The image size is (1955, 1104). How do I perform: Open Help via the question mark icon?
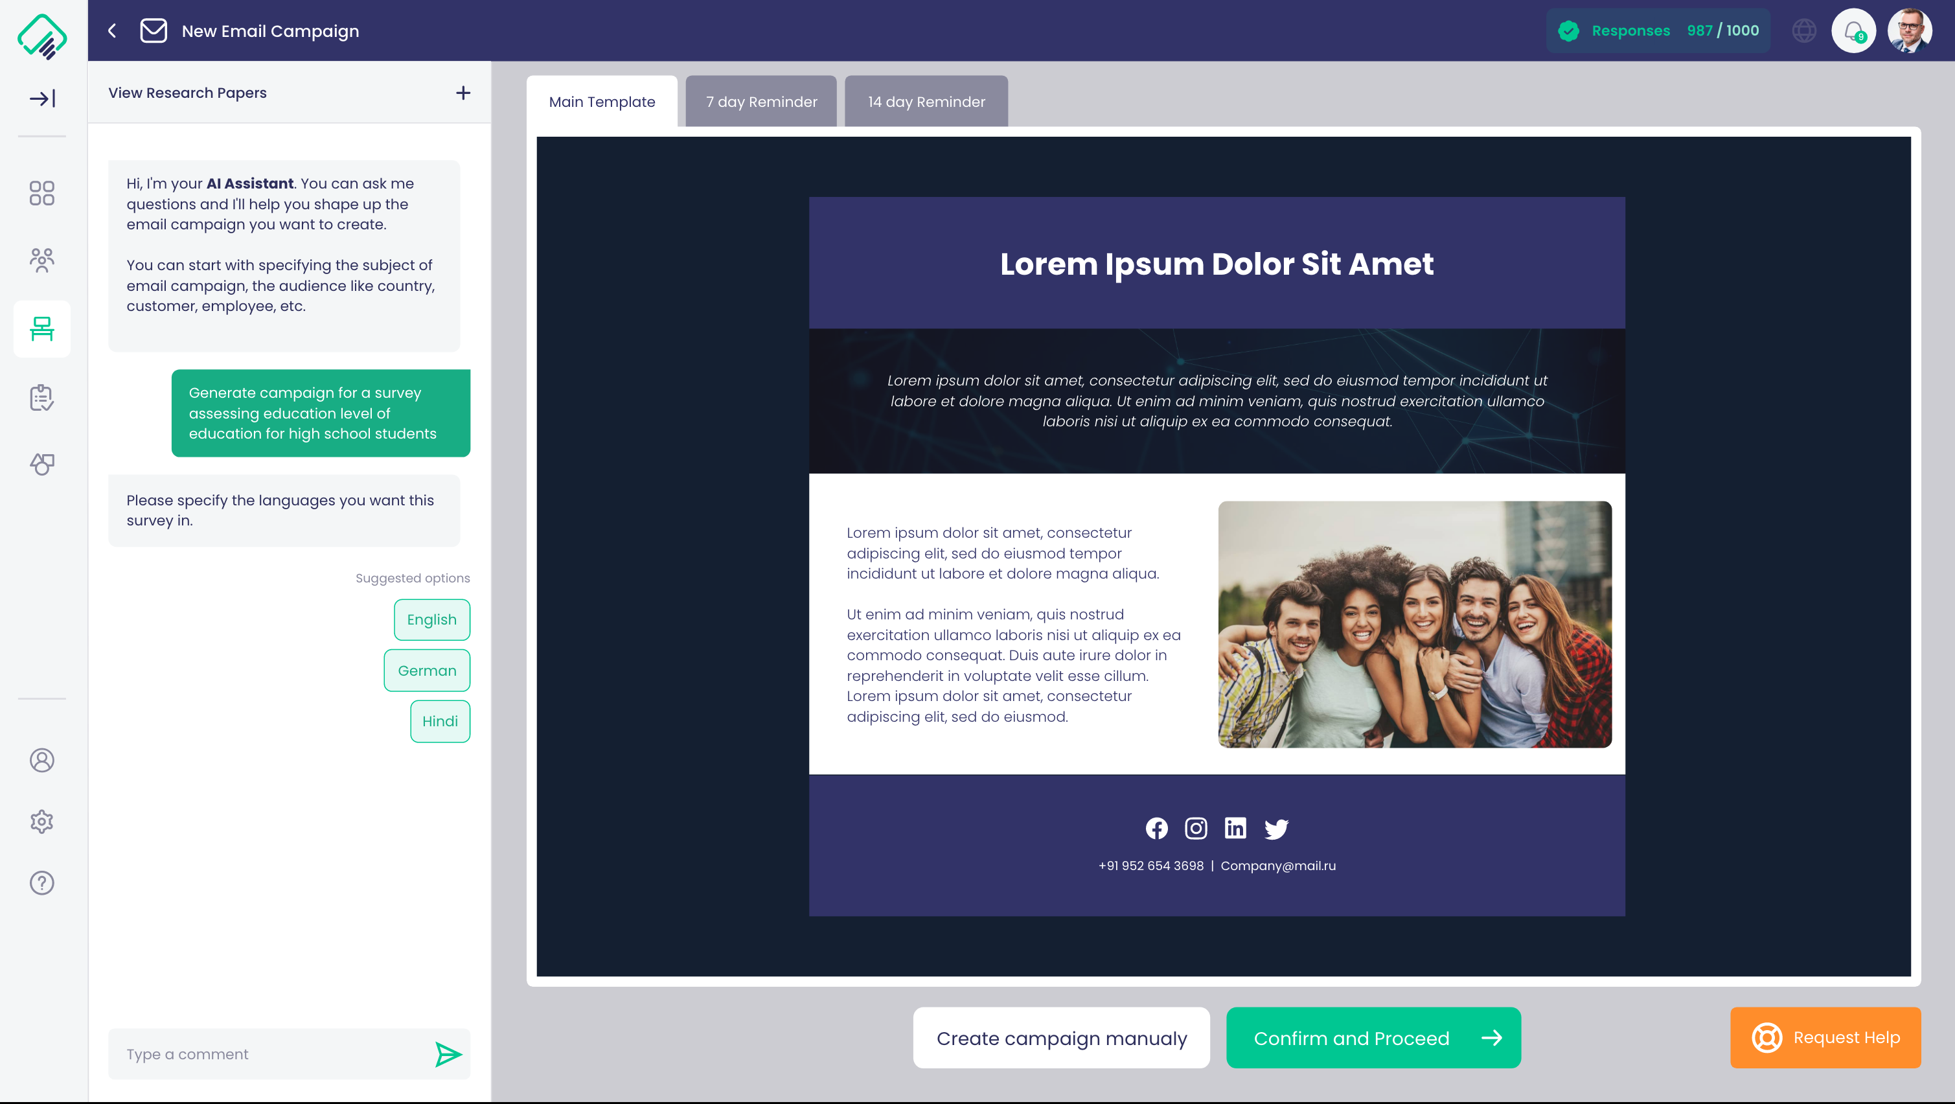(41, 883)
